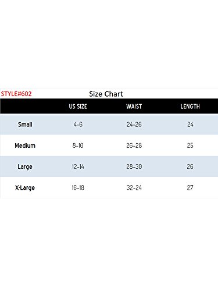Select the 4-6 US size cell
The width and height of the screenshot is (218, 291).
[x=78, y=125]
